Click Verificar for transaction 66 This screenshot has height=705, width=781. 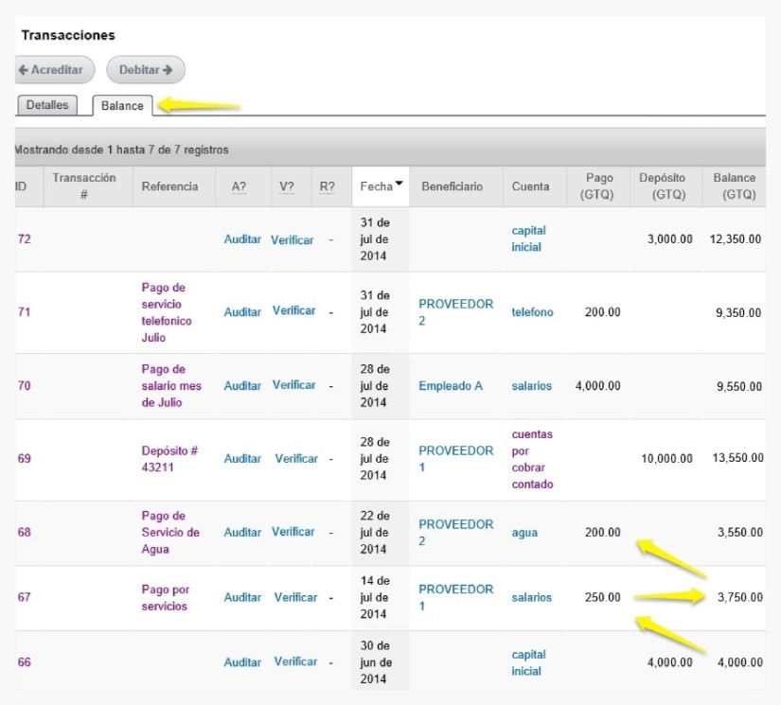[x=295, y=661]
